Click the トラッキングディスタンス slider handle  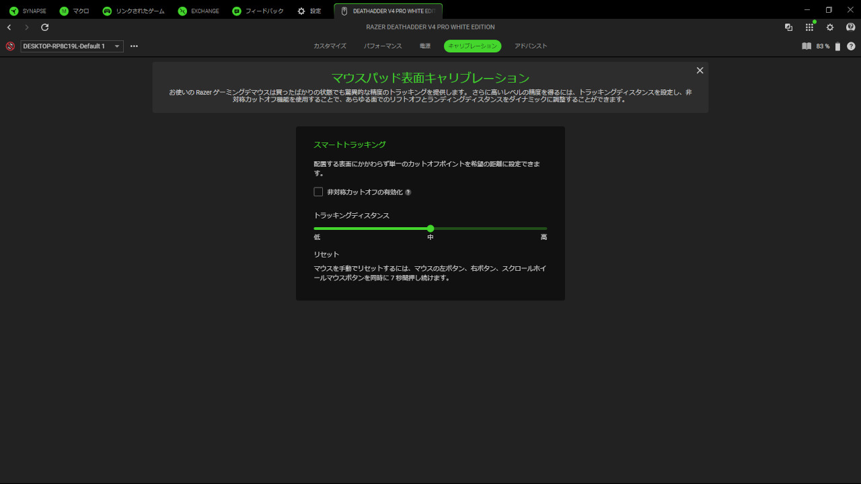[430, 229]
